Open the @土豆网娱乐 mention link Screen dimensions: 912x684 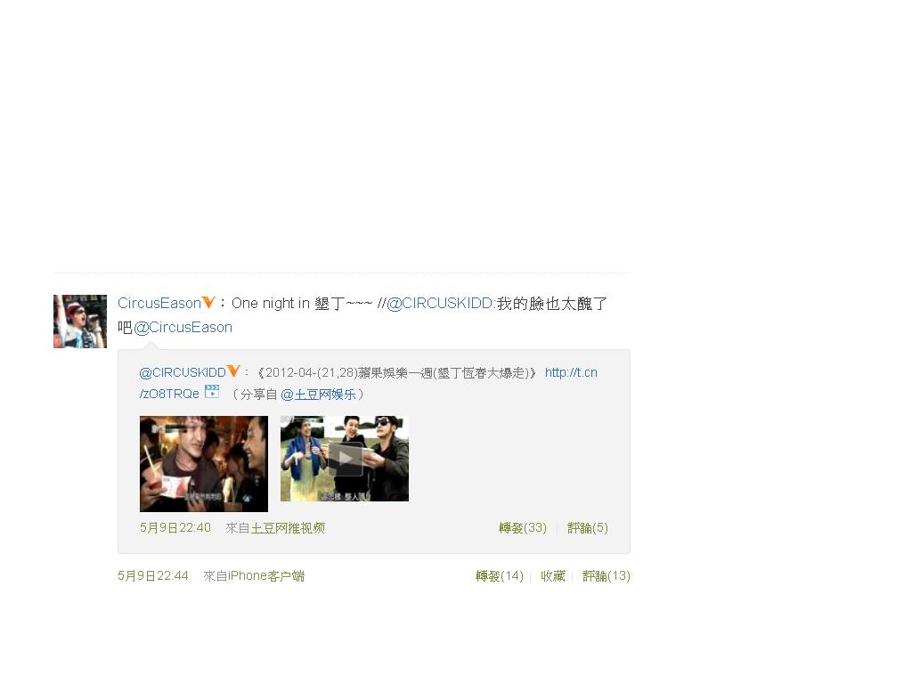click(318, 395)
